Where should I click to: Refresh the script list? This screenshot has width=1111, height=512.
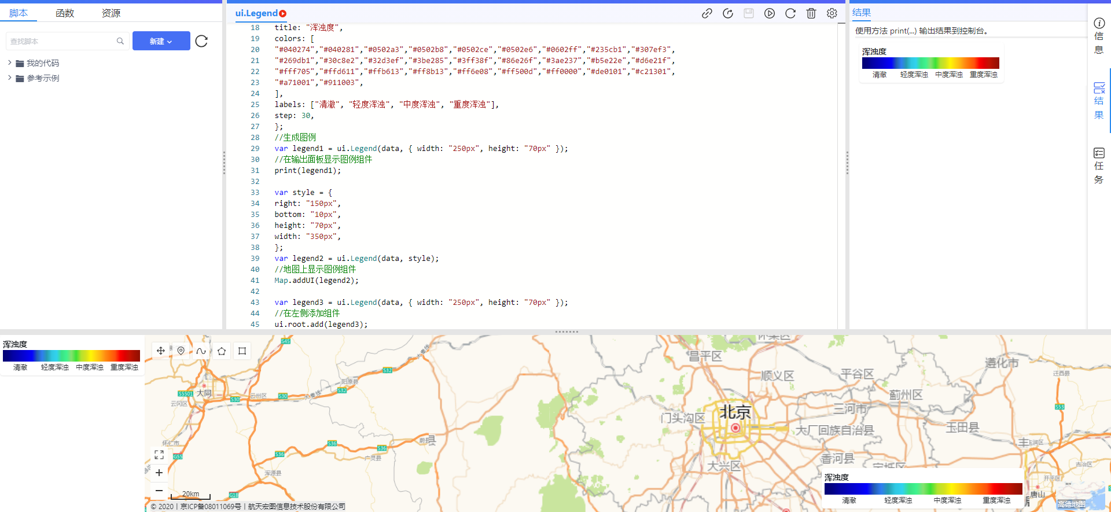point(201,41)
